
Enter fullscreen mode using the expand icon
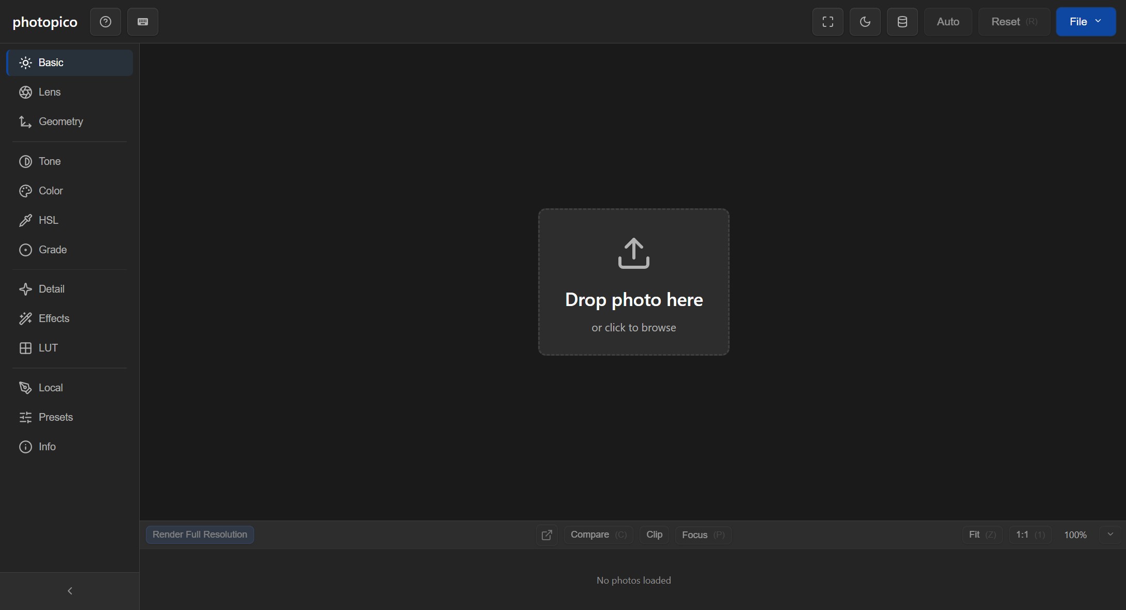coord(827,22)
